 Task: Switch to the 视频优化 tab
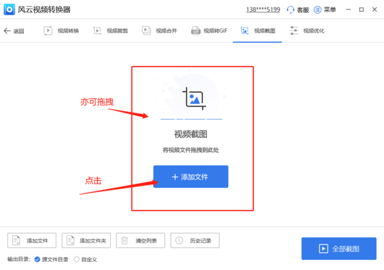[307, 31]
